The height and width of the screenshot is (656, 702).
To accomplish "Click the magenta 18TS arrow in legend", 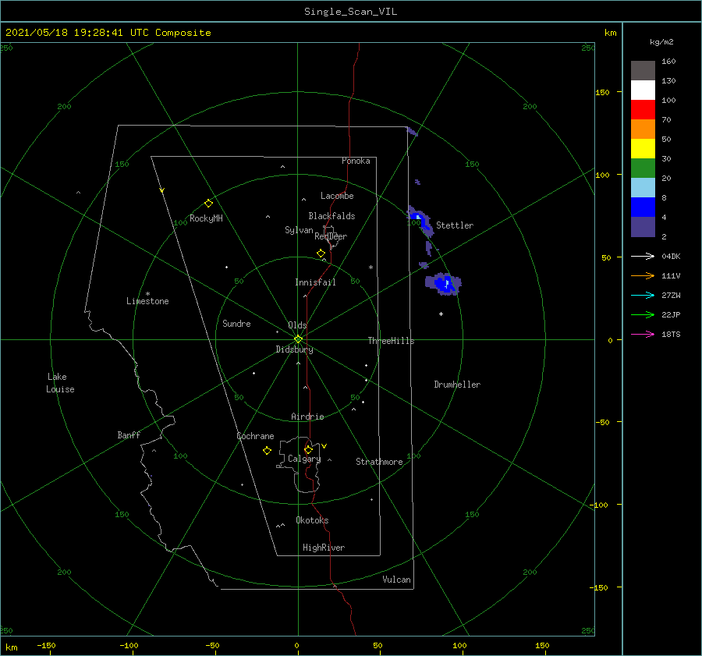I will coord(643,334).
